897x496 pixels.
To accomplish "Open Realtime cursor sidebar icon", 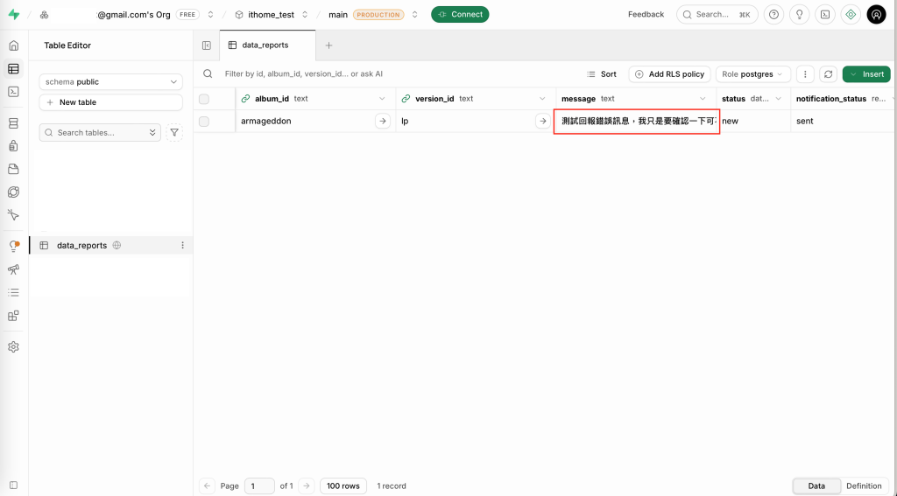I will click(x=14, y=215).
